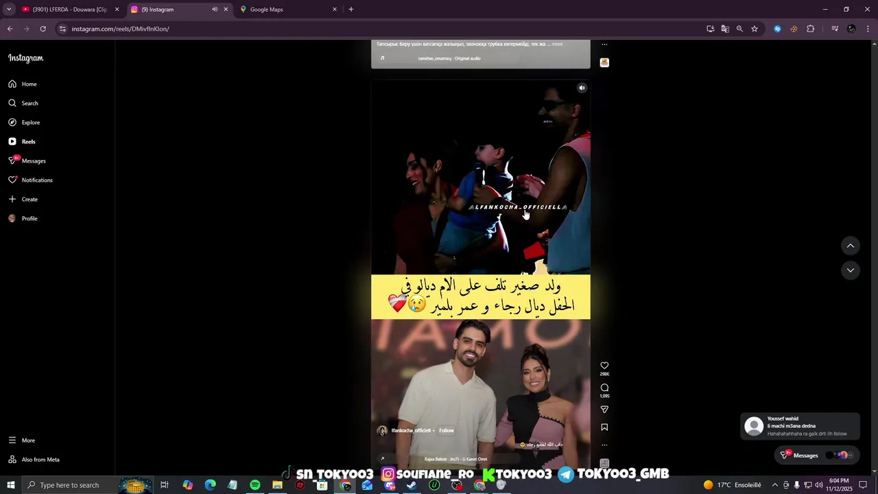The image size is (878, 494).
Task: Bookmark this page with star icon
Action: 755,29
